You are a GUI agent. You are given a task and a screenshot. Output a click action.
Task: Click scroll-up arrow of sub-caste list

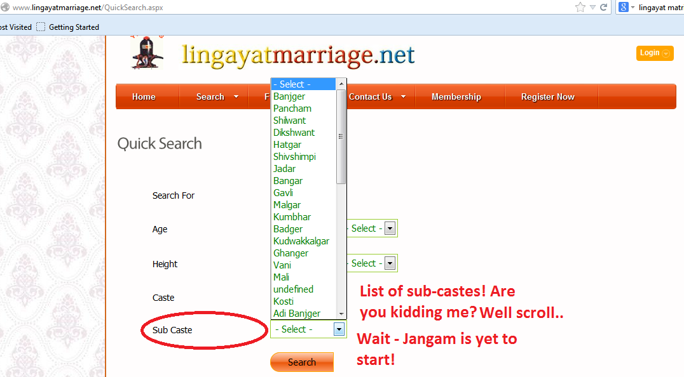341,84
